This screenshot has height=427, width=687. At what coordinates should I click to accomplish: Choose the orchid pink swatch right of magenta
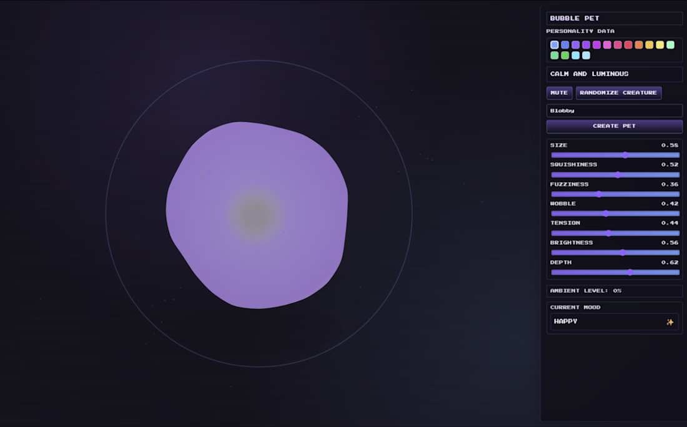607,45
